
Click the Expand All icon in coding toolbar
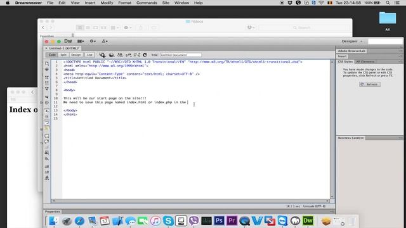click(x=47, y=89)
